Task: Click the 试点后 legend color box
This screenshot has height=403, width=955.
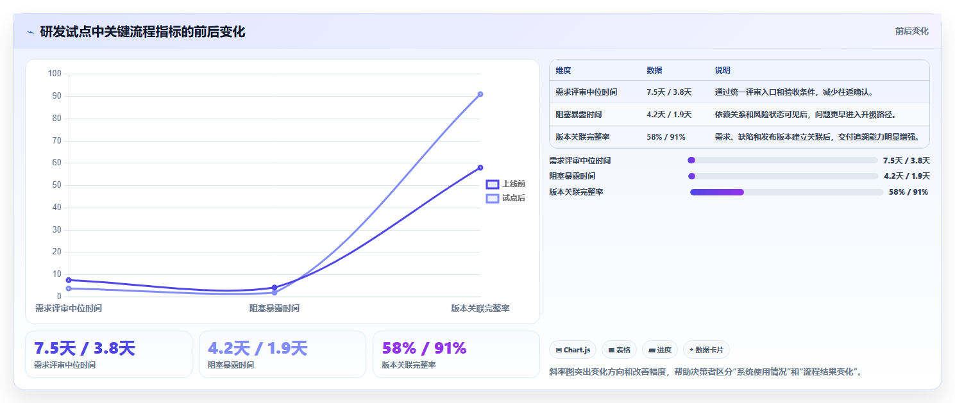Action: point(493,198)
